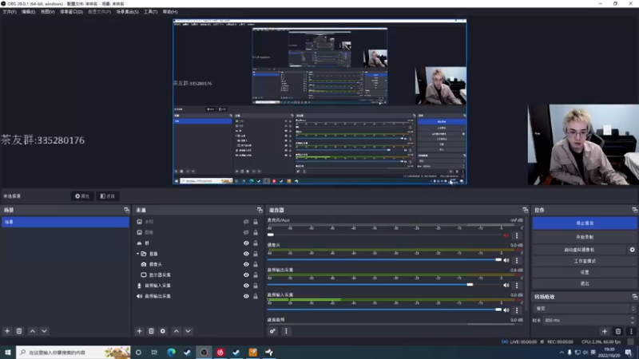Open the 视图(V) menu
Image resolution: width=639 pixels, height=359 pixels.
point(47,12)
